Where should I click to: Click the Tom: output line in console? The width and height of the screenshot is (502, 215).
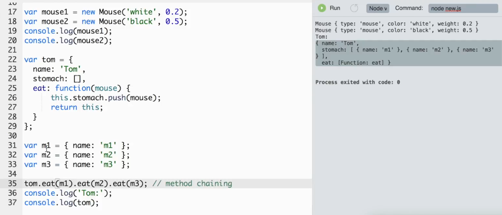322,36
